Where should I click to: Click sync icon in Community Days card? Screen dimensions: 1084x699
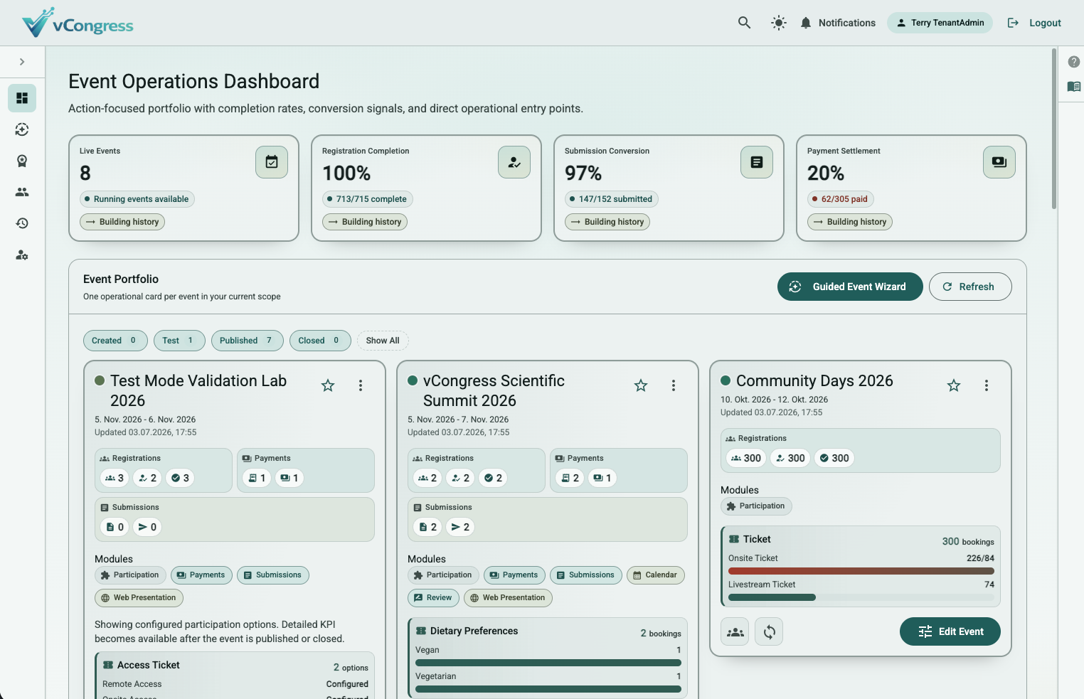tap(769, 631)
